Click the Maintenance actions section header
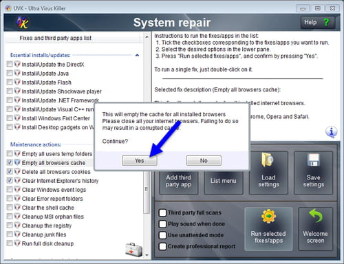 pos(36,144)
